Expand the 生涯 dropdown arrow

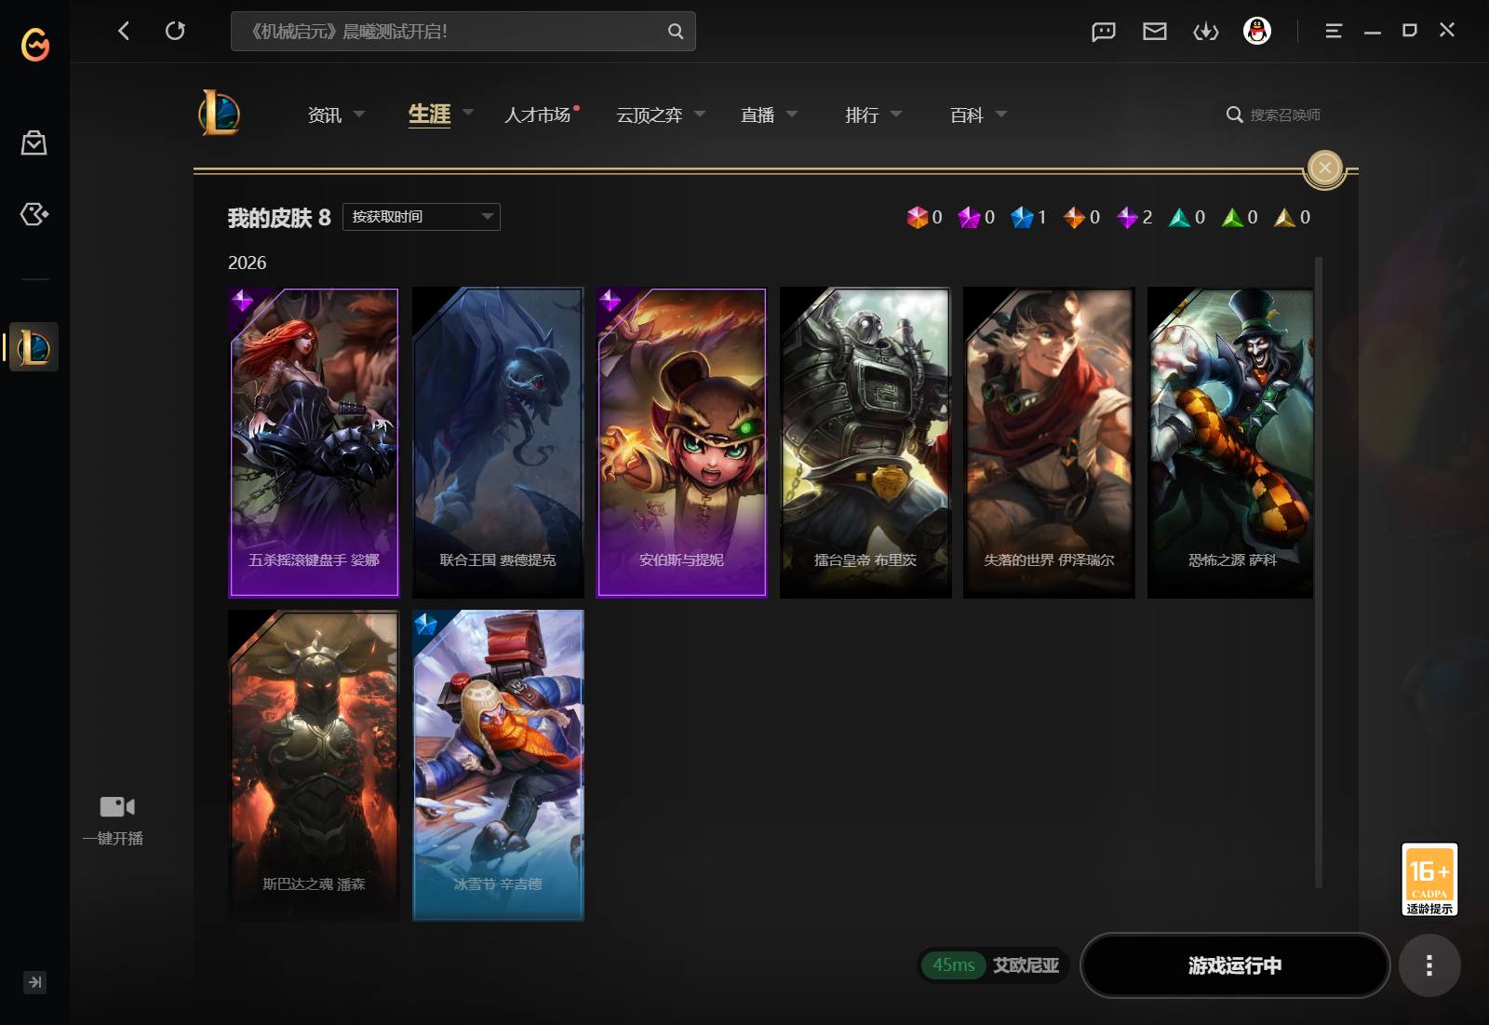pyautogui.click(x=468, y=113)
